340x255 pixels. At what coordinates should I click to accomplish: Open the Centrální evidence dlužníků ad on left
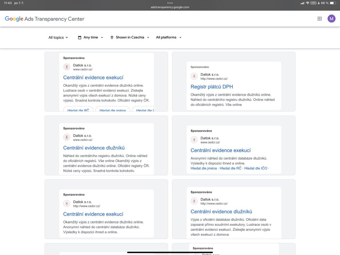(x=94, y=148)
